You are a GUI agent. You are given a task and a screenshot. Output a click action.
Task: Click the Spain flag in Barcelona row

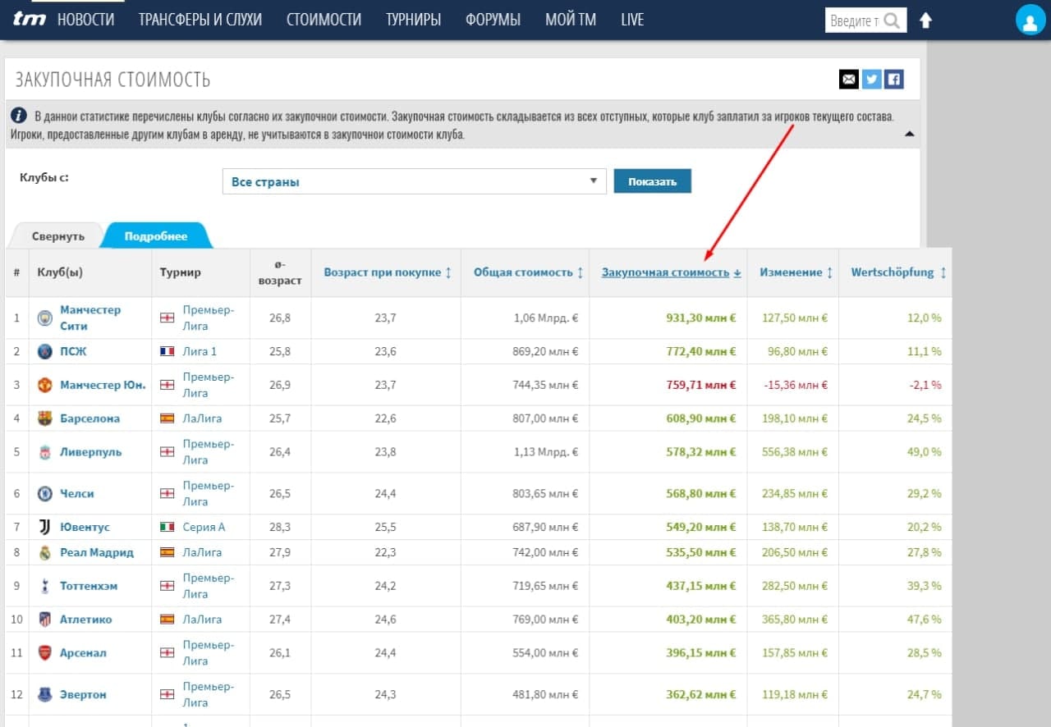click(167, 418)
